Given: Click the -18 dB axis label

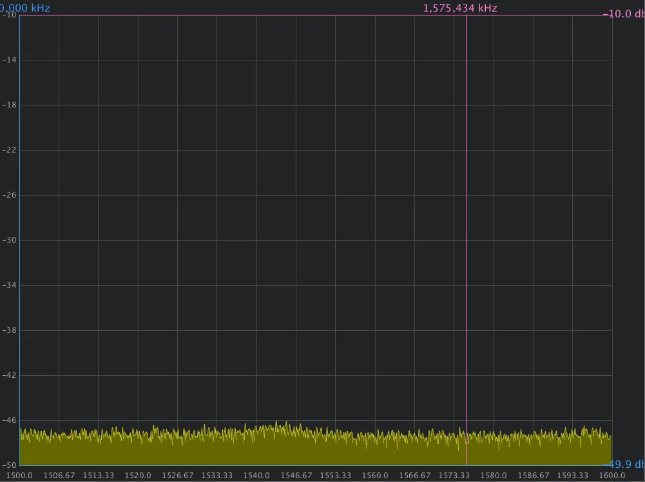Looking at the screenshot, I should coord(9,105).
